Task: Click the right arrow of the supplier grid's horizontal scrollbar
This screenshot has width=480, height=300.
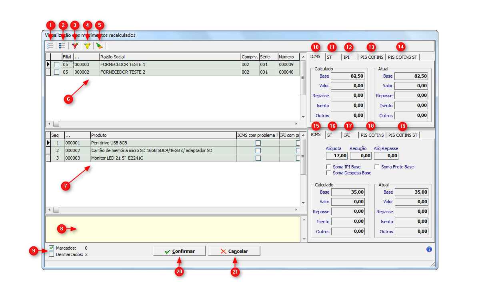Action: pos(296,124)
